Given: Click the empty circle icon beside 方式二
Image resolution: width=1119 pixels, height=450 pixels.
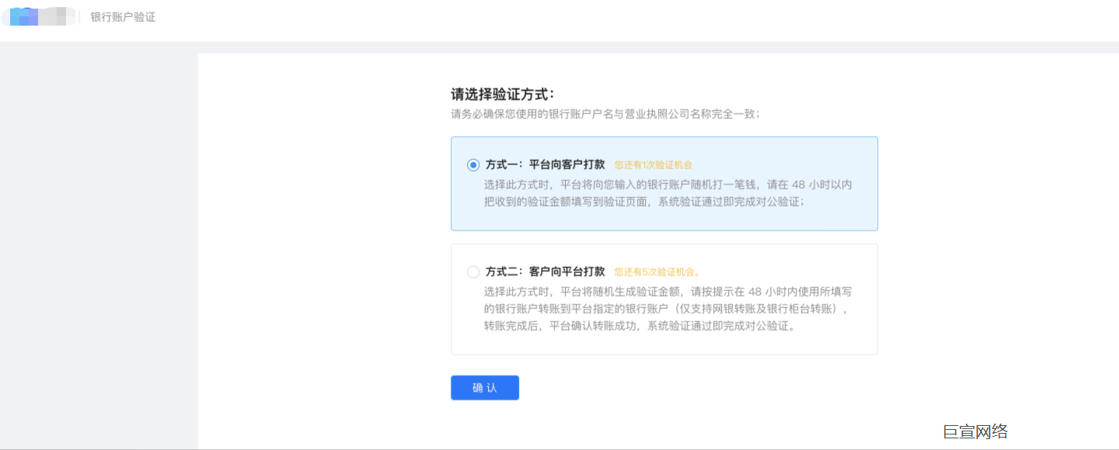Looking at the screenshot, I should [472, 272].
